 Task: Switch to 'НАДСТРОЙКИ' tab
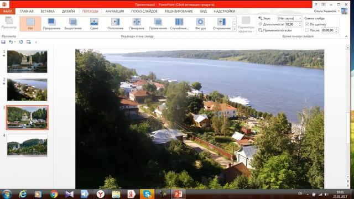point(225,11)
